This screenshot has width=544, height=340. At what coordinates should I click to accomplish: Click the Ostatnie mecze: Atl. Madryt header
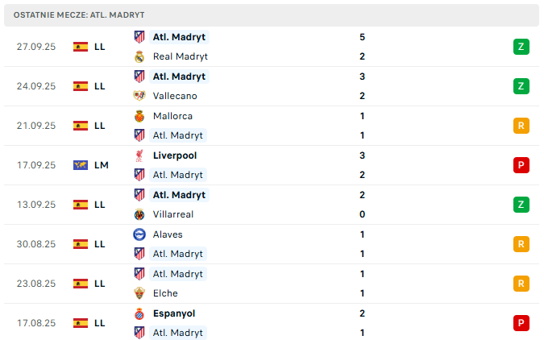pyautogui.click(x=272, y=15)
